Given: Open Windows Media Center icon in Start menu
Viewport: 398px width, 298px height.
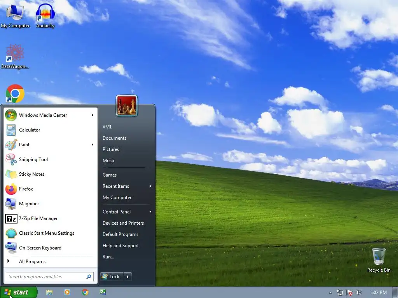Looking at the screenshot, I should [11, 115].
